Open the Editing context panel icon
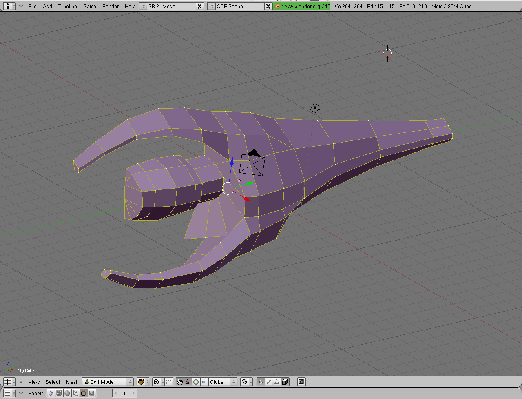Viewport: 522px width, 399px height. pyautogui.click(x=84, y=393)
